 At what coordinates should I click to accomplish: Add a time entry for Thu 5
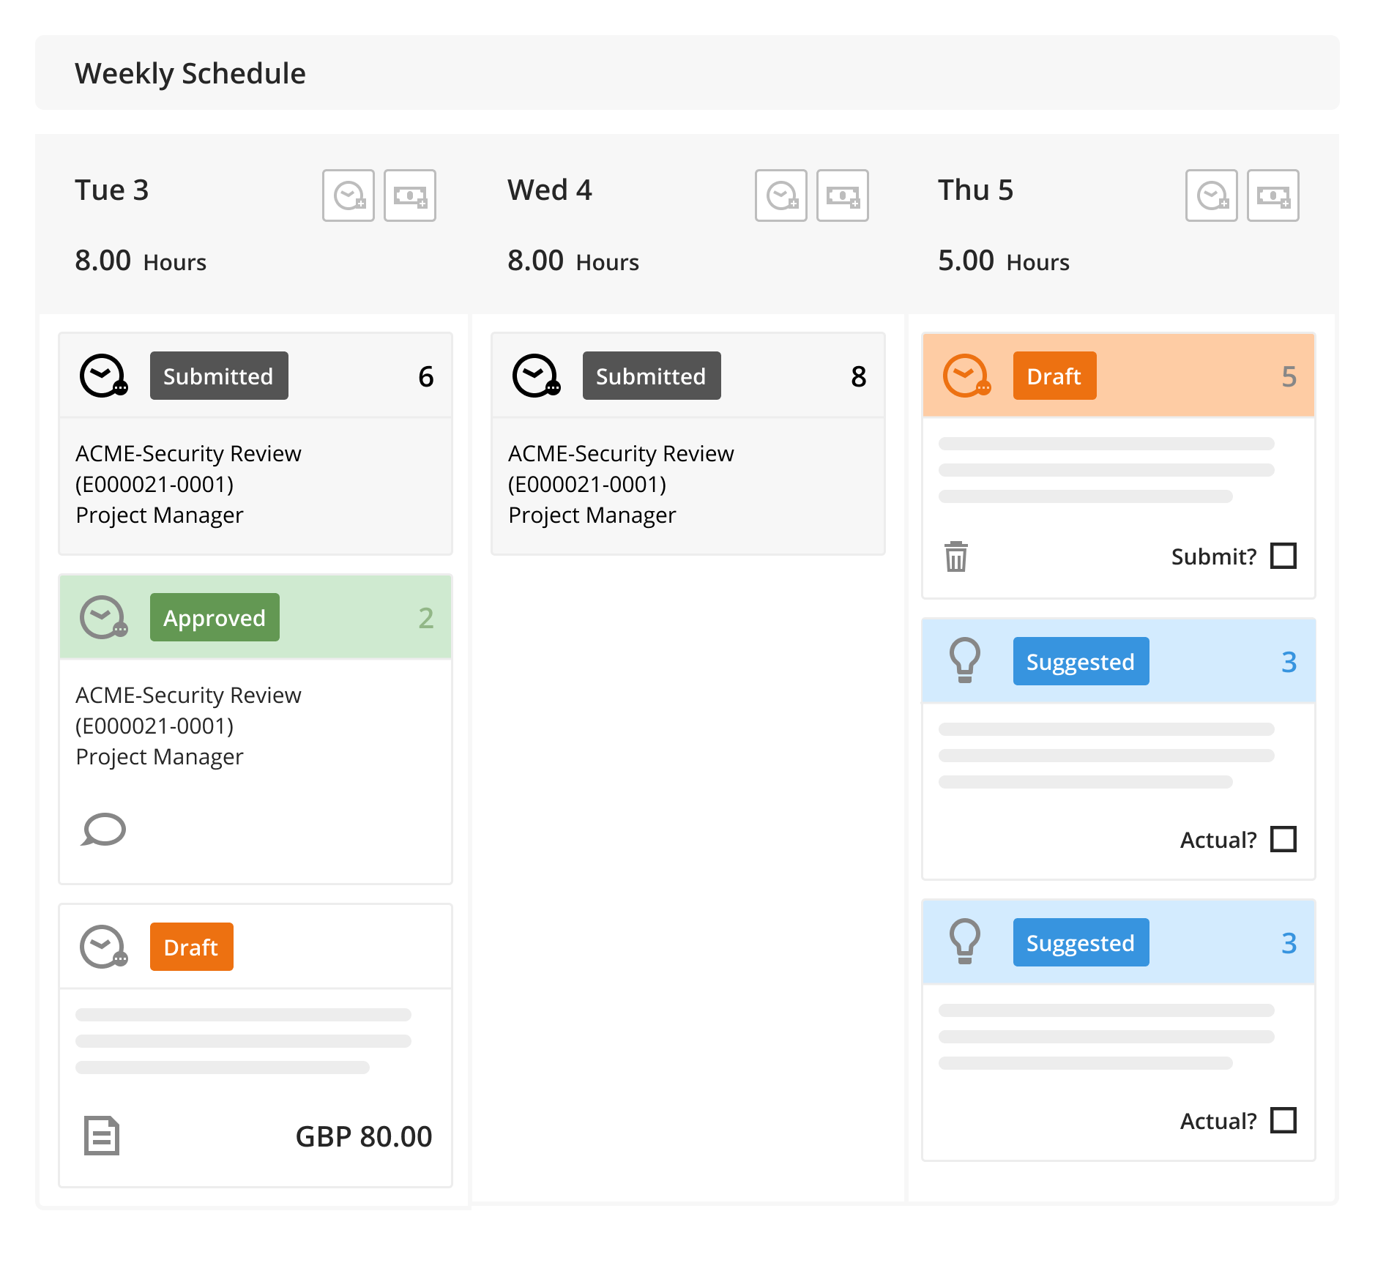coord(1212,195)
